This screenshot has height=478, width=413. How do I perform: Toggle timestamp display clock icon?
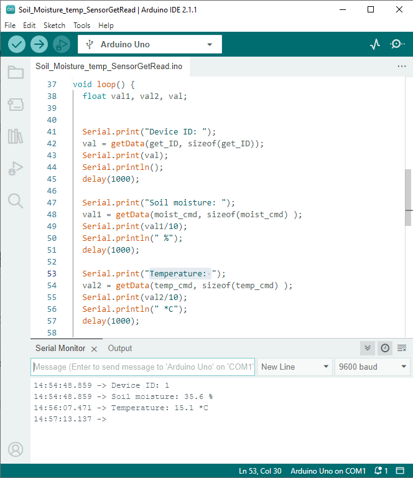pos(385,348)
